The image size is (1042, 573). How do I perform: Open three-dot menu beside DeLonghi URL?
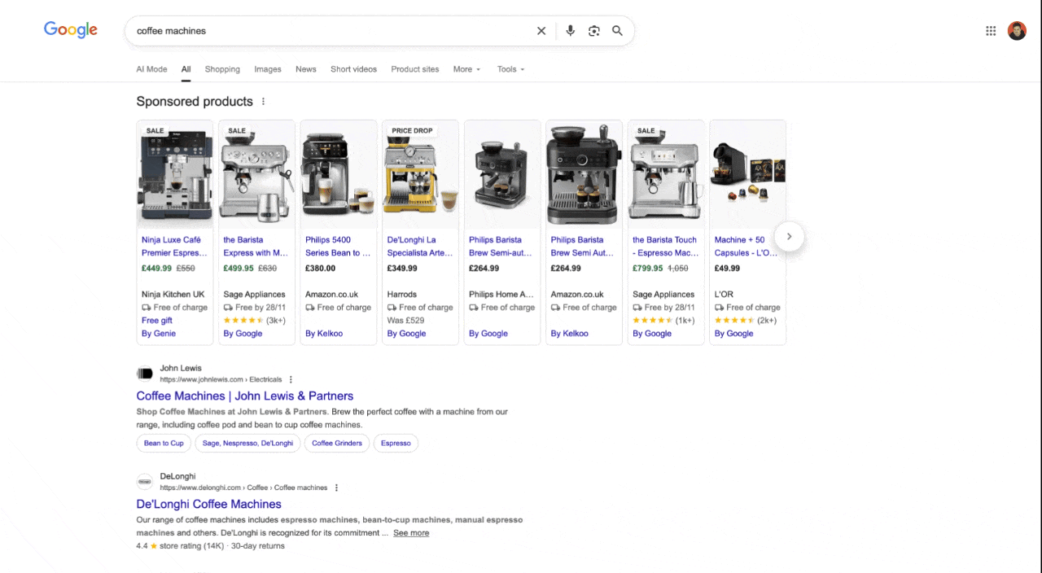pyautogui.click(x=336, y=488)
